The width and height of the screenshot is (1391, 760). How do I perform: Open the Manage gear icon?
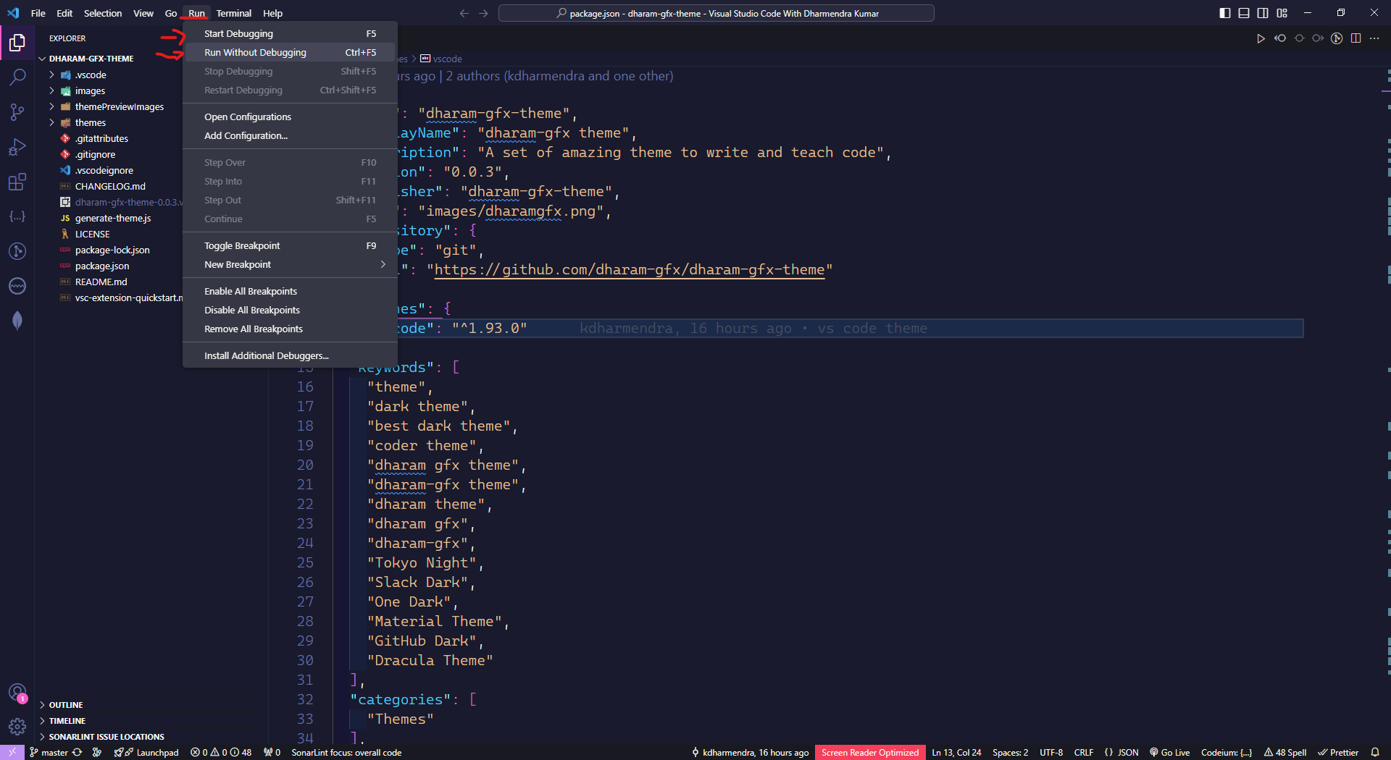(x=17, y=726)
